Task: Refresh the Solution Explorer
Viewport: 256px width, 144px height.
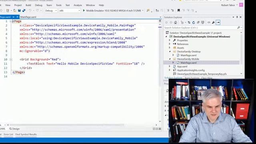Action: tap(194, 22)
